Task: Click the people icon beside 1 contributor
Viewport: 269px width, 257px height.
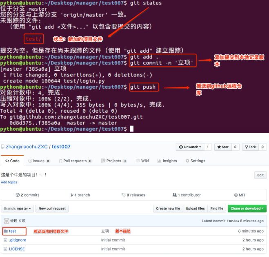Action: (x=175, y=195)
